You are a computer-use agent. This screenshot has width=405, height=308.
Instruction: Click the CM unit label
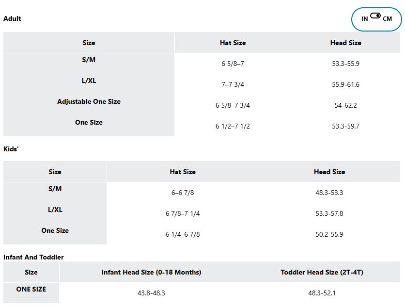[387, 19]
